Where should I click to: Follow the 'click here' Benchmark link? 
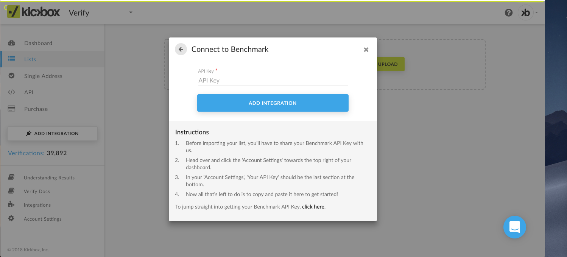coord(313,207)
